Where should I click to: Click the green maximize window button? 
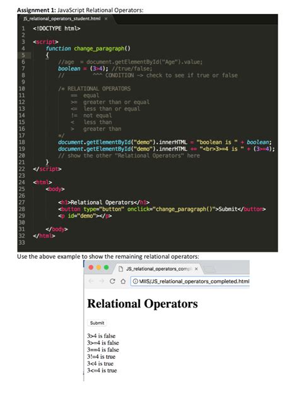point(107,267)
